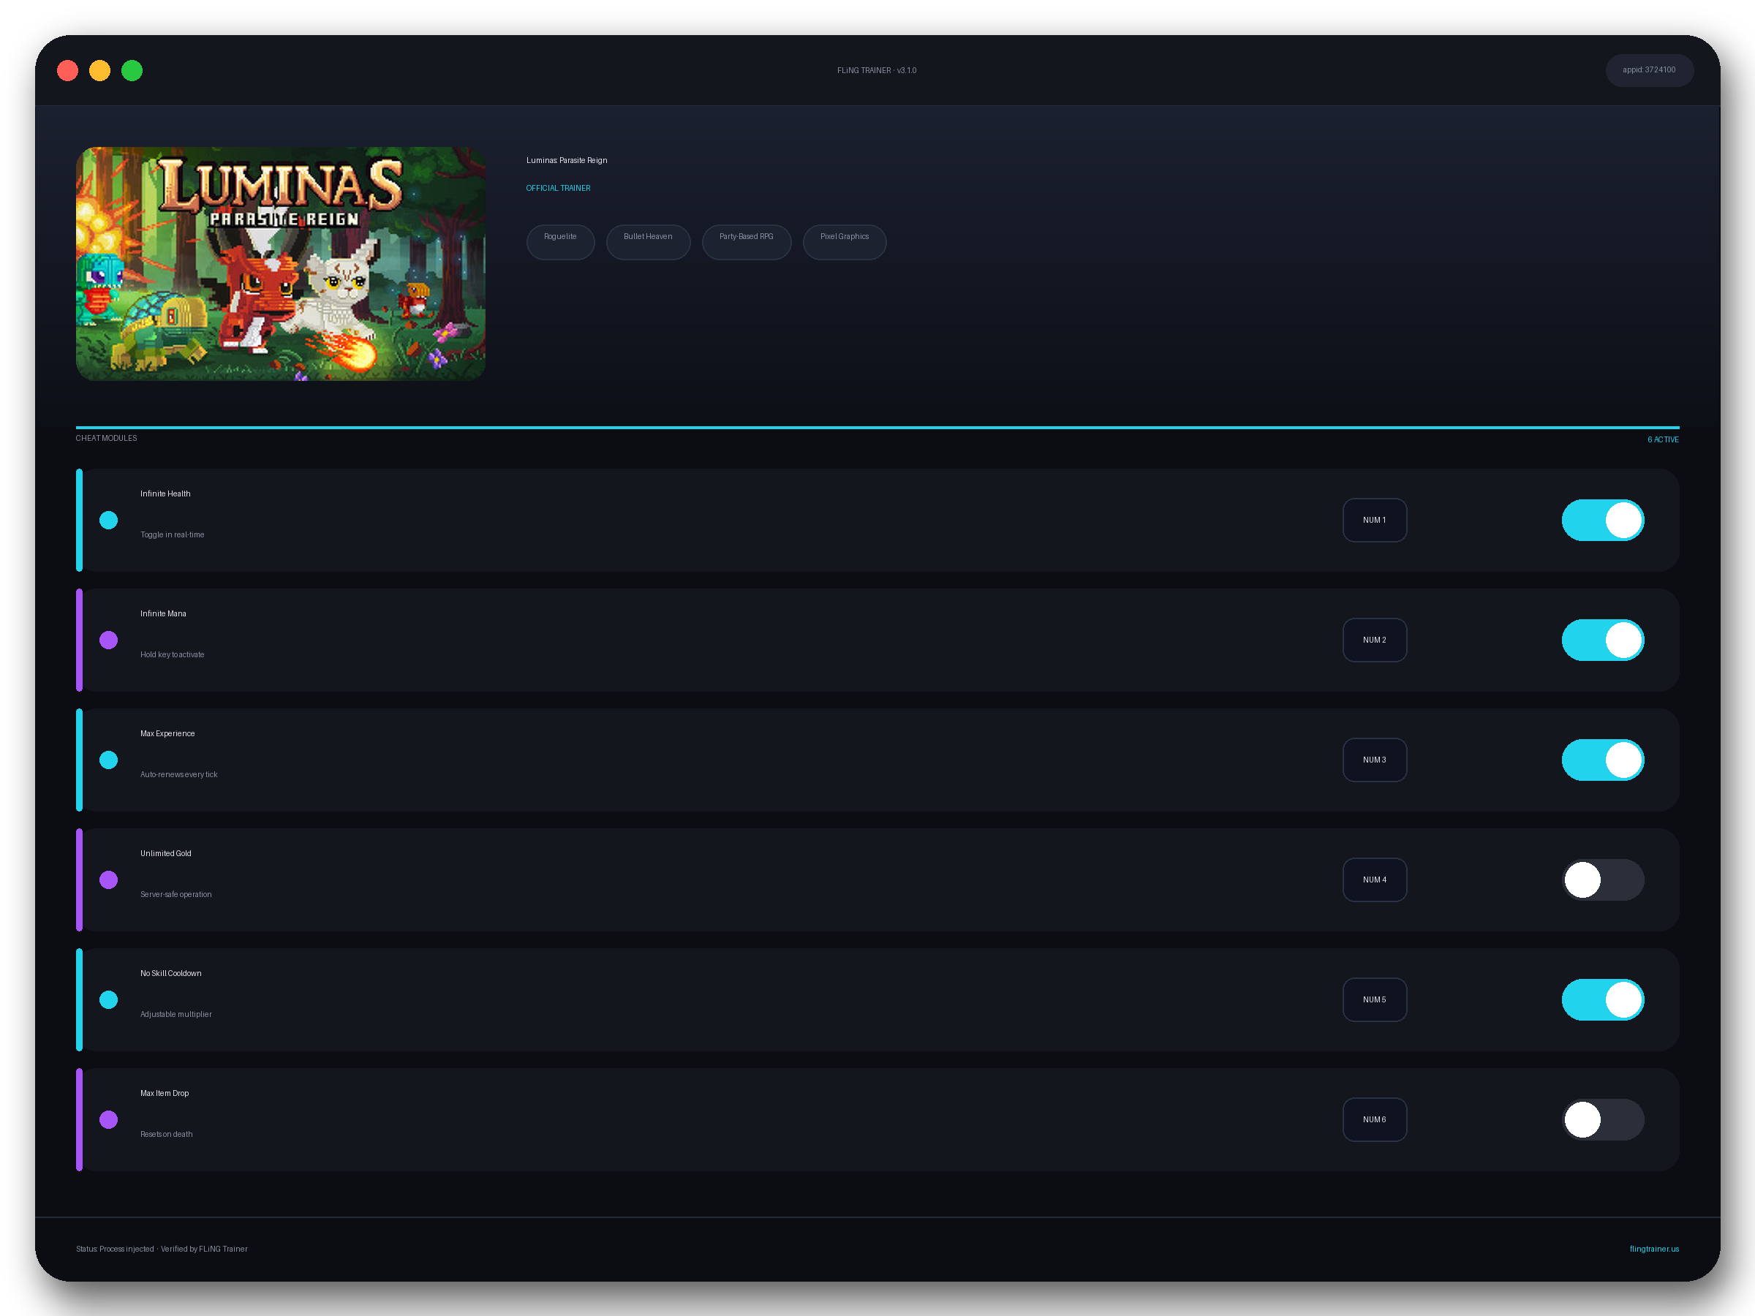Click the Infinite Health module name
The image size is (1755, 1316).
(x=165, y=494)
